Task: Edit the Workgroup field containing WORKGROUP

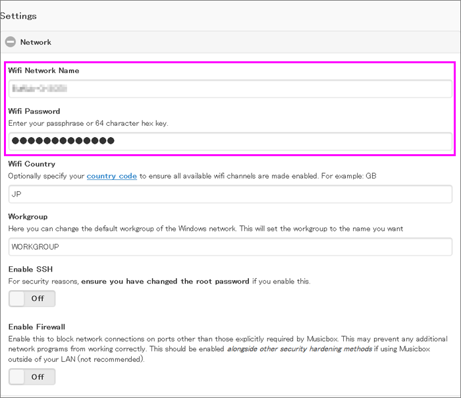Action: pos(230,246)
